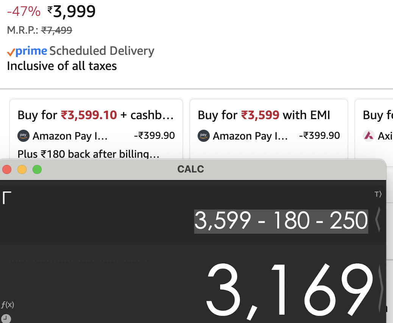Toggle selection of the highlighted expression
Viewport: 393px width, 323px height.
coord(280,221)
